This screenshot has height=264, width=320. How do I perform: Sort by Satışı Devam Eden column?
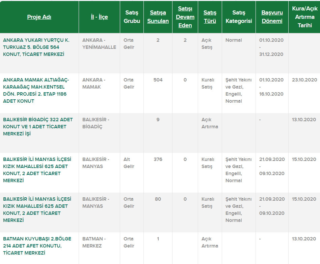(185, 17)
